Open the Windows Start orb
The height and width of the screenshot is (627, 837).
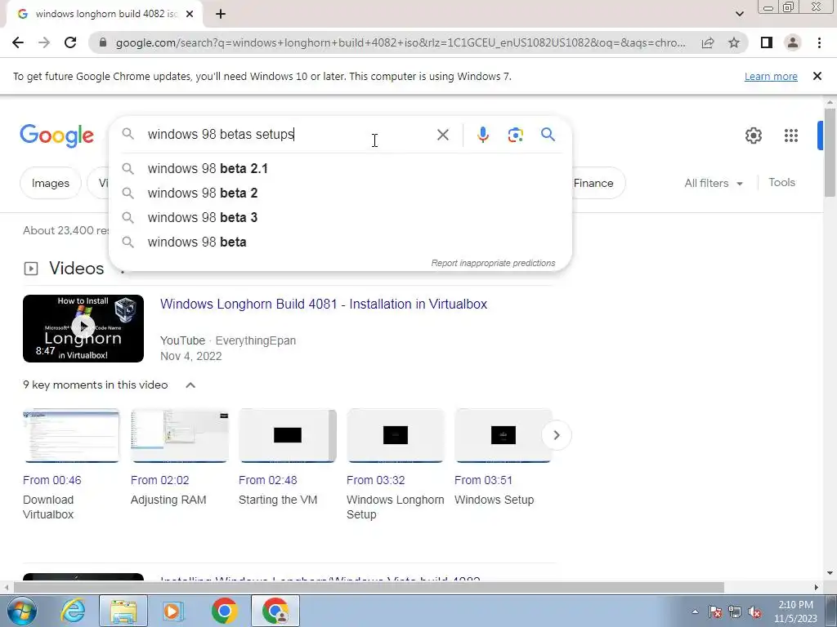coord(22,611)
